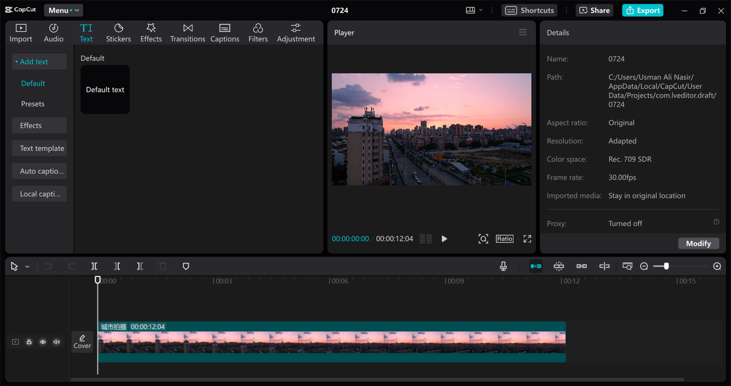
Task: Open the Player panel hamburger menu
Action: 523,32
